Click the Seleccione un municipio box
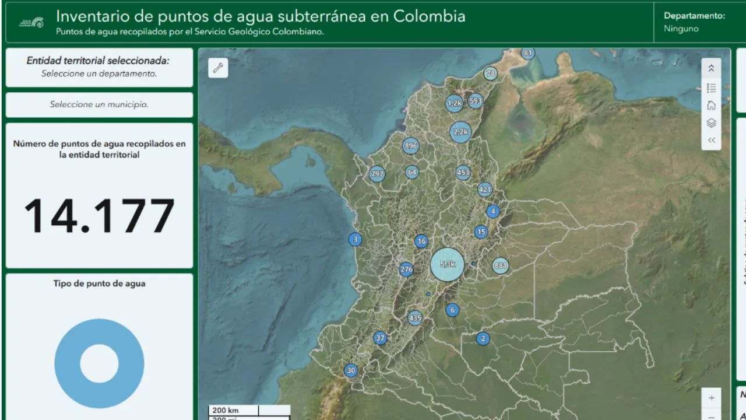The width and height of the screenshot is (746, 420). (99, 105)
